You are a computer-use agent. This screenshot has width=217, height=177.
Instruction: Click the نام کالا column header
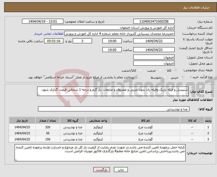(x=145, y=120)
